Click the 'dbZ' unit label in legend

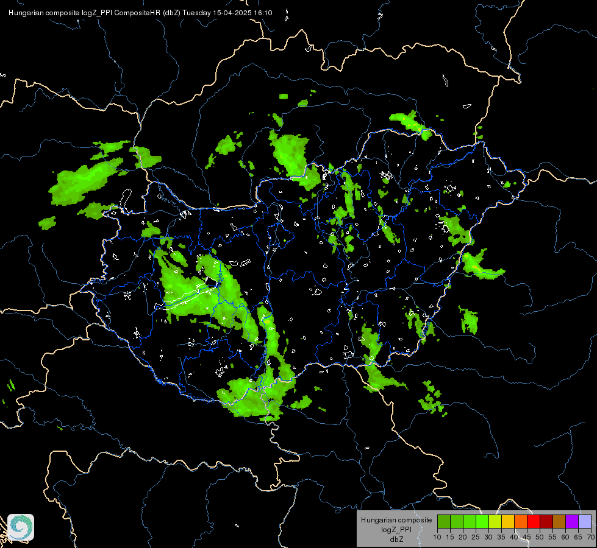[x=396, y=539]
